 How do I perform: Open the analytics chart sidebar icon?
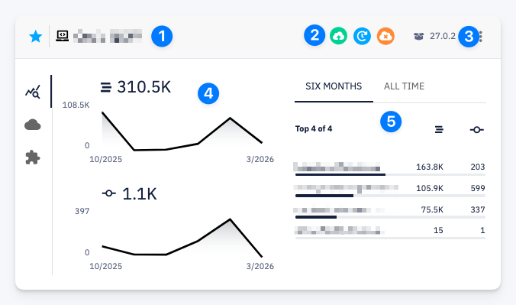click(33, 92)
